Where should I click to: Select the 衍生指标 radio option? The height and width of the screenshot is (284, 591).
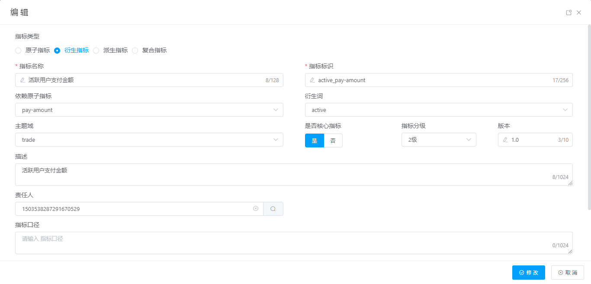(57, 51)
